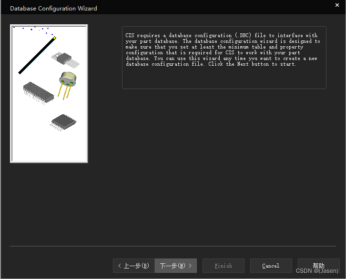Click the gray TO-220 transistor package image

[62, 58]
